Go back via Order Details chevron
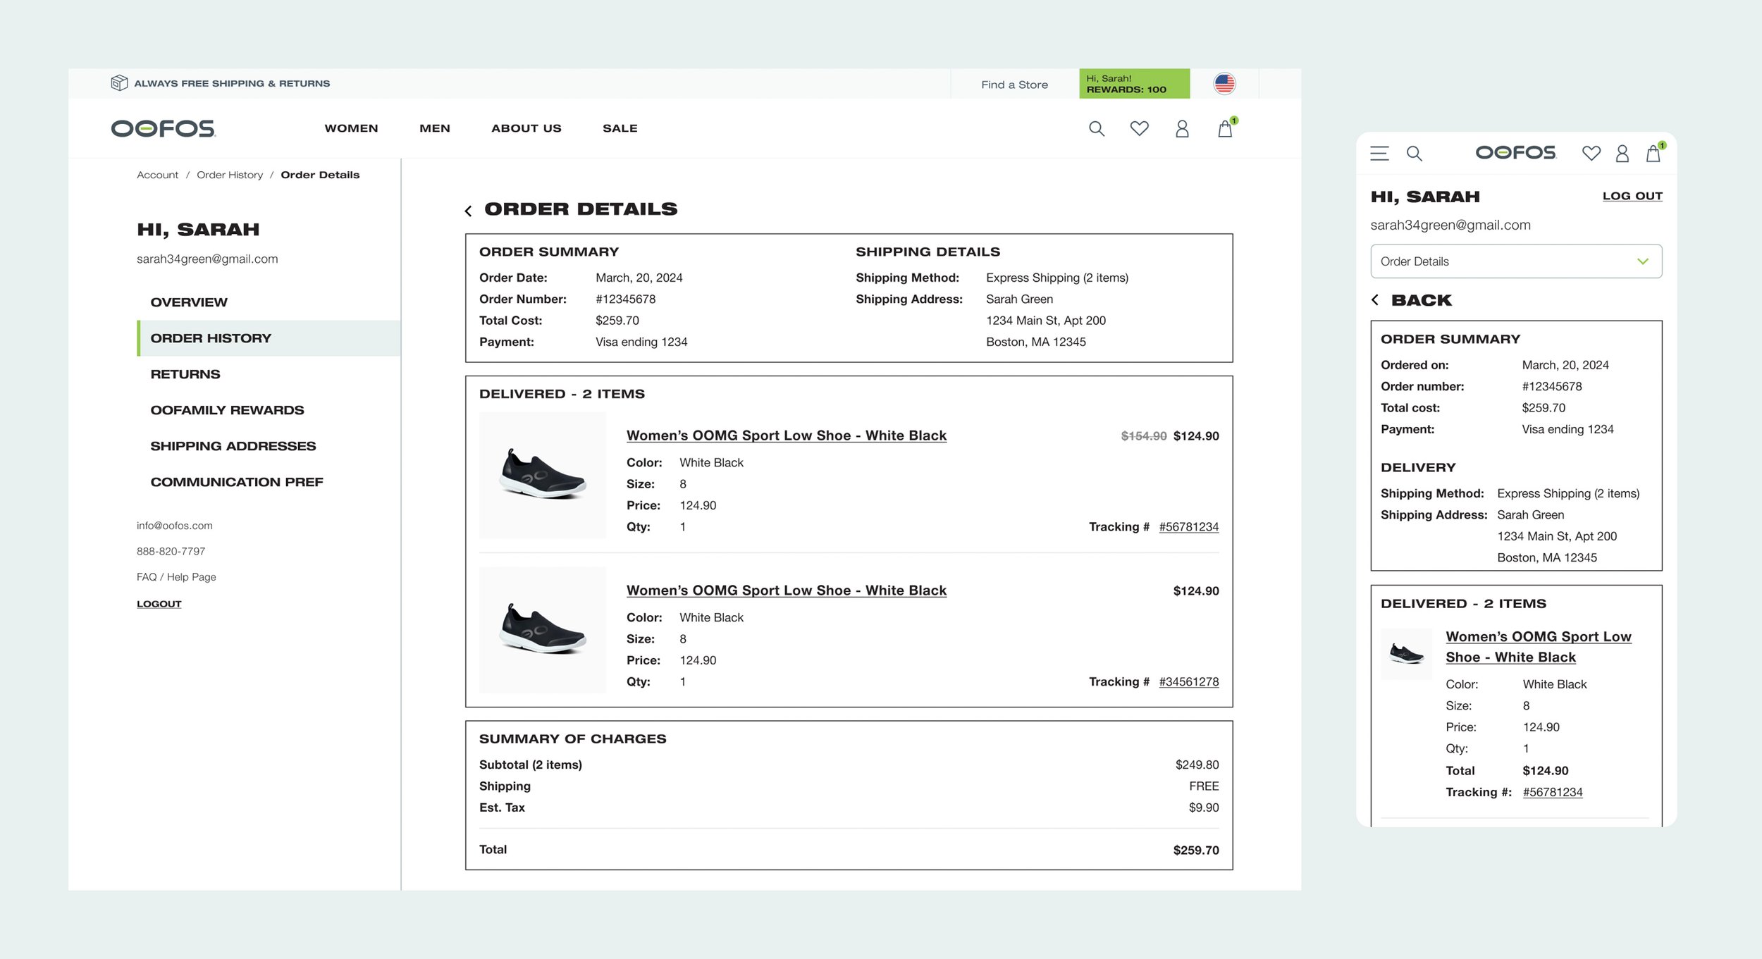1762x959 pixels. click(469, 211)
